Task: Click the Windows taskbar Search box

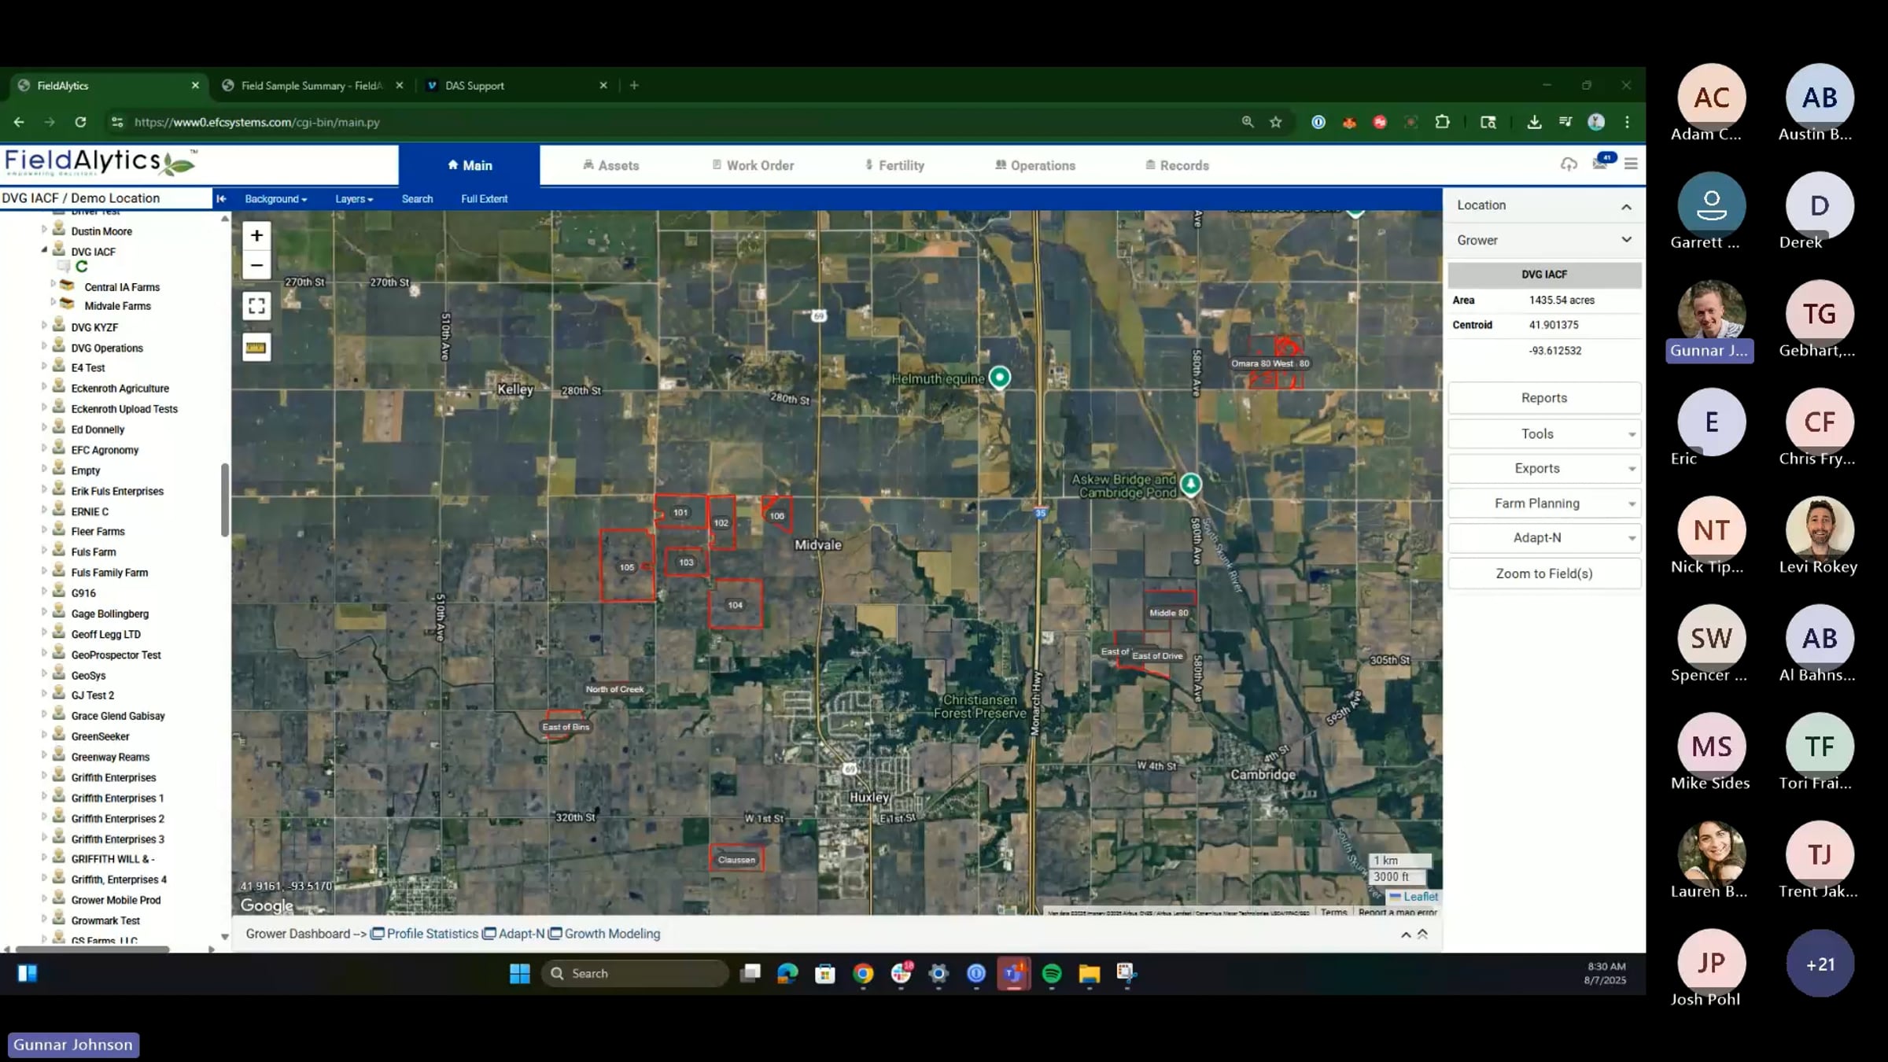Action: (x=635, y=974)
